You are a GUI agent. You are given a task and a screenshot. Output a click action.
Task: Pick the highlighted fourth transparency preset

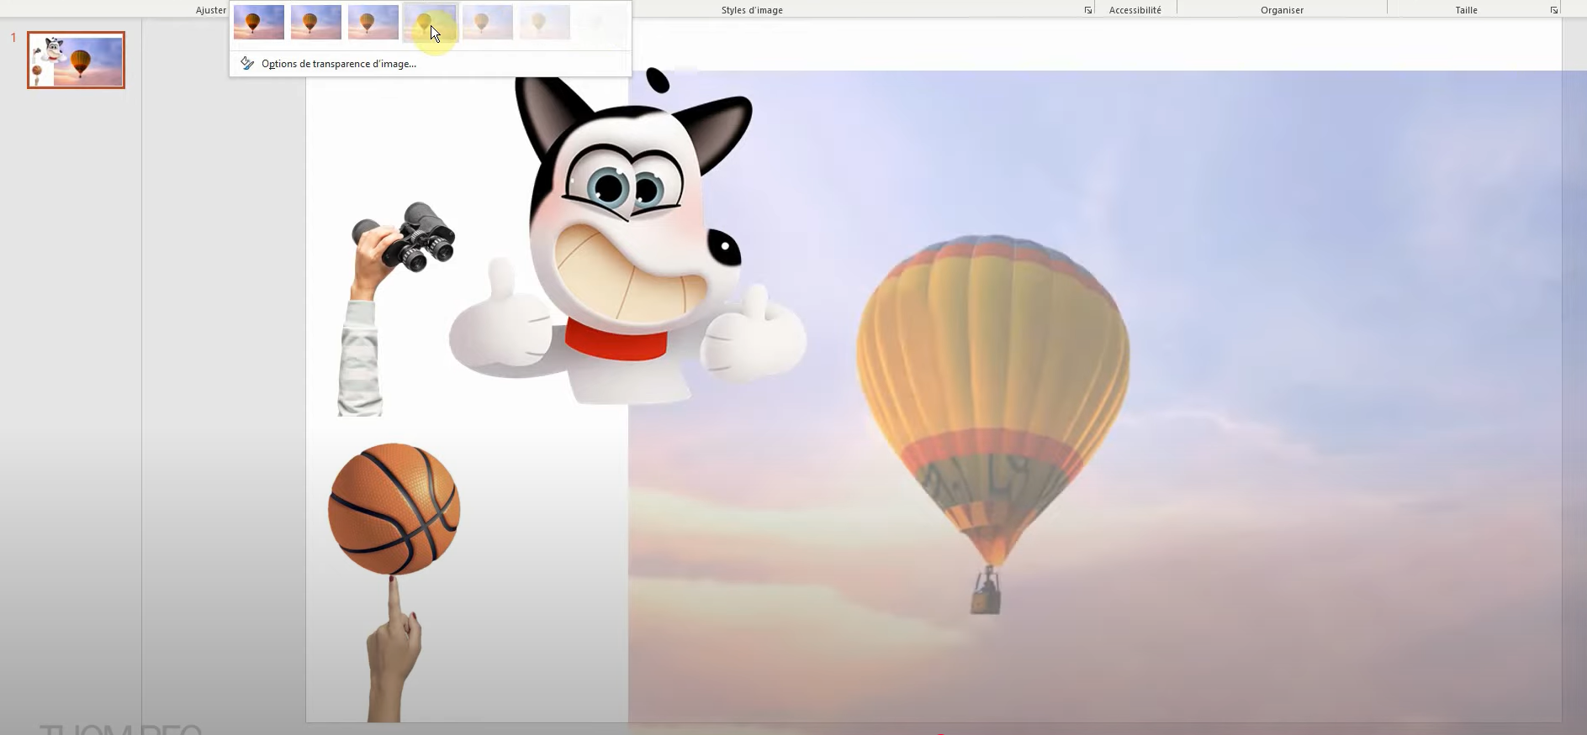tap(431, 22)
